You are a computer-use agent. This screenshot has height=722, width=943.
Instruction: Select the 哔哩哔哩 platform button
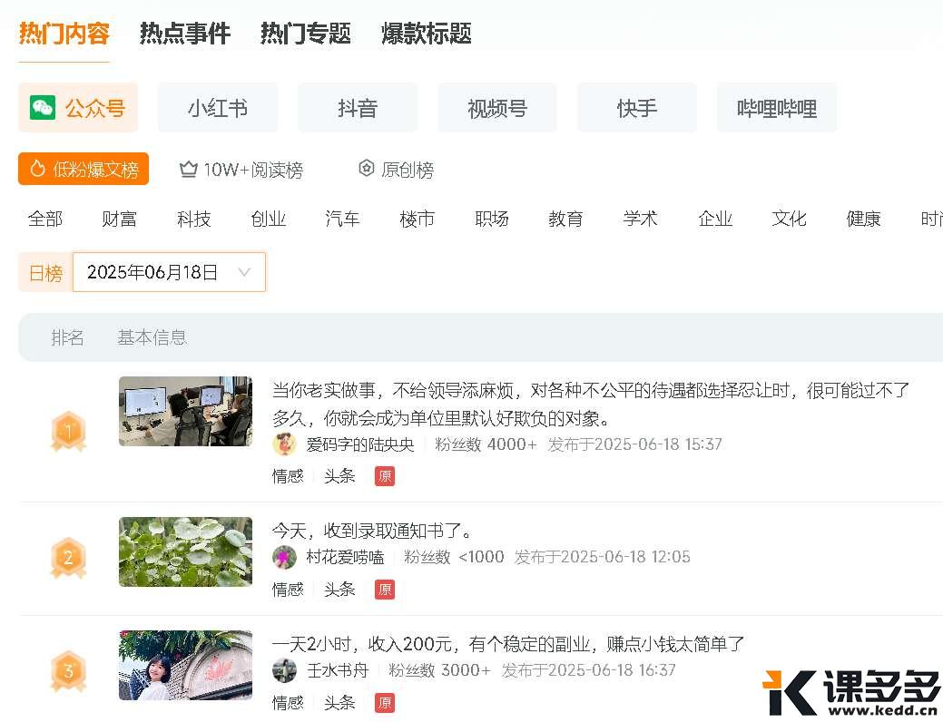pyautogui.click(x=776, y=108)
